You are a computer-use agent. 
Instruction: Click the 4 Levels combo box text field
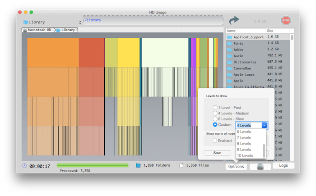(x=249, y=125)
